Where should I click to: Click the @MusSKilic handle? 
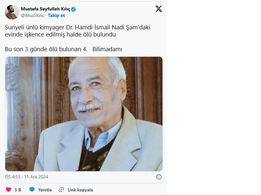point(33,15)
